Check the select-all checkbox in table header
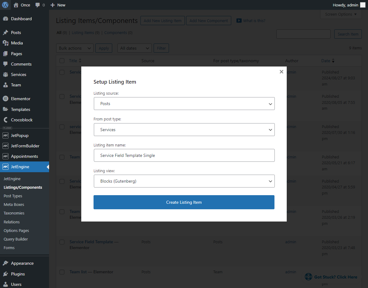 click(x=62, y=61)
